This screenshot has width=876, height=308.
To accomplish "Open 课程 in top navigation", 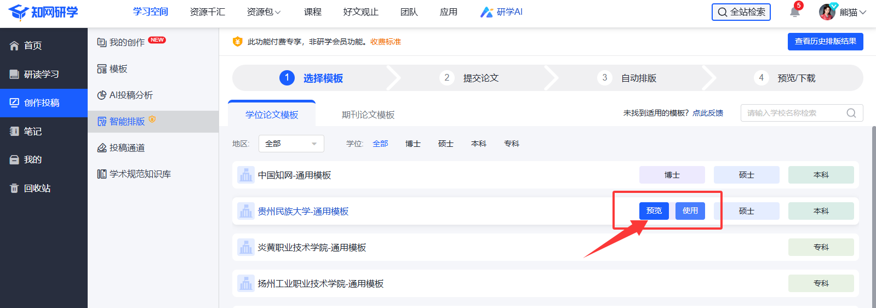I will click(x=312, y=12).
